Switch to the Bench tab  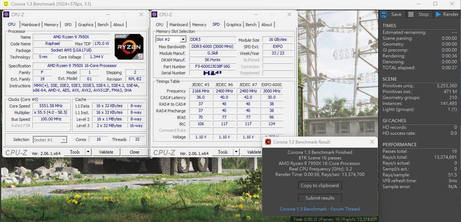pyautogui.click(x=103, y=24)
